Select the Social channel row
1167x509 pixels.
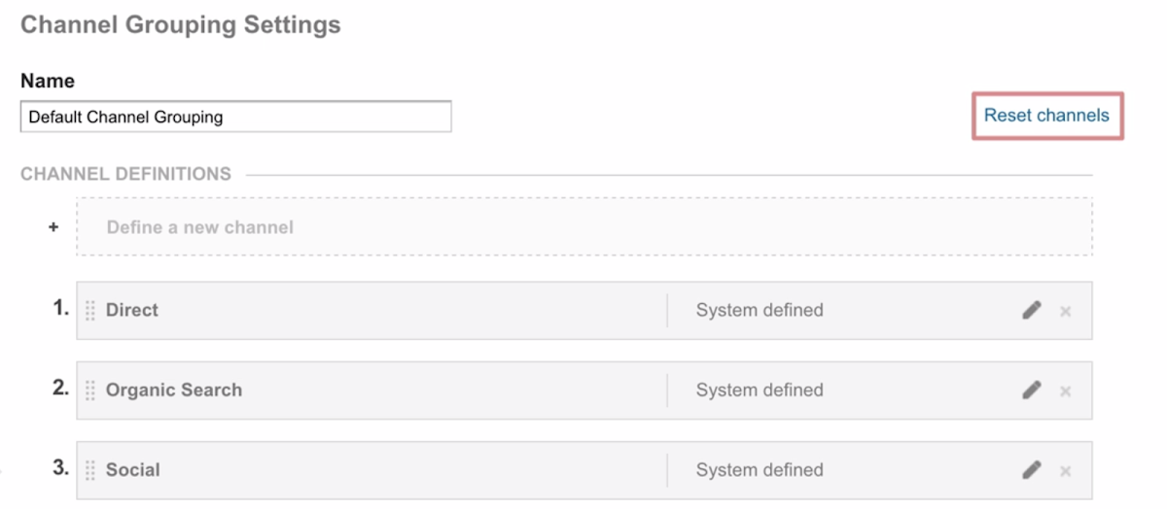pos(389,470)
